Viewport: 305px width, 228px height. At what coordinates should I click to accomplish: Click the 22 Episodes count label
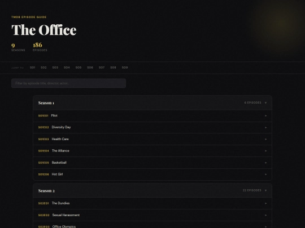click(252, 190)
